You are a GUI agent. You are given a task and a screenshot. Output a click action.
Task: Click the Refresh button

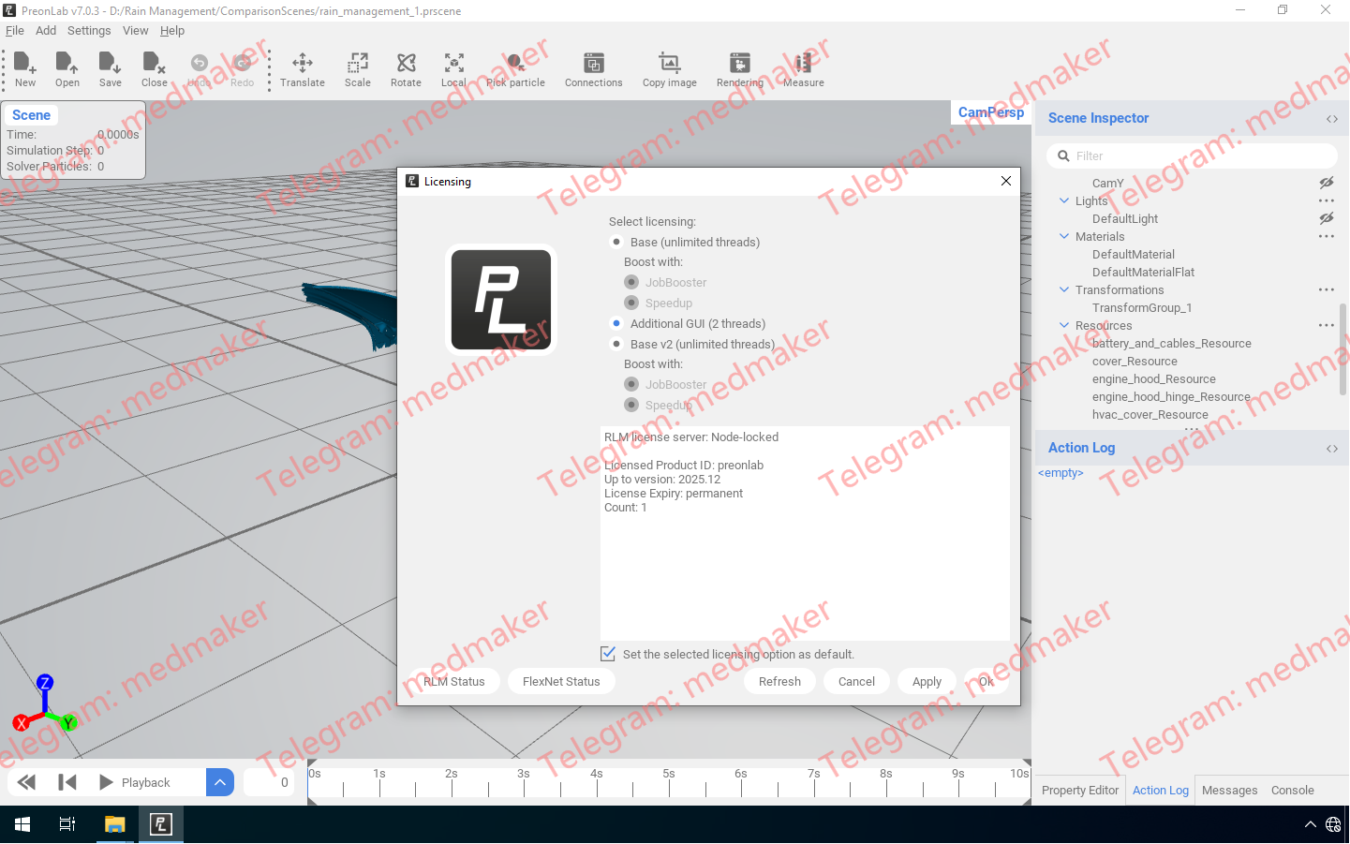point(779,681)
